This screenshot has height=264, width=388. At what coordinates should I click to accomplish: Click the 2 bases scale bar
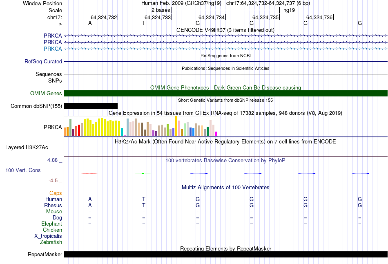pos(226,10)
